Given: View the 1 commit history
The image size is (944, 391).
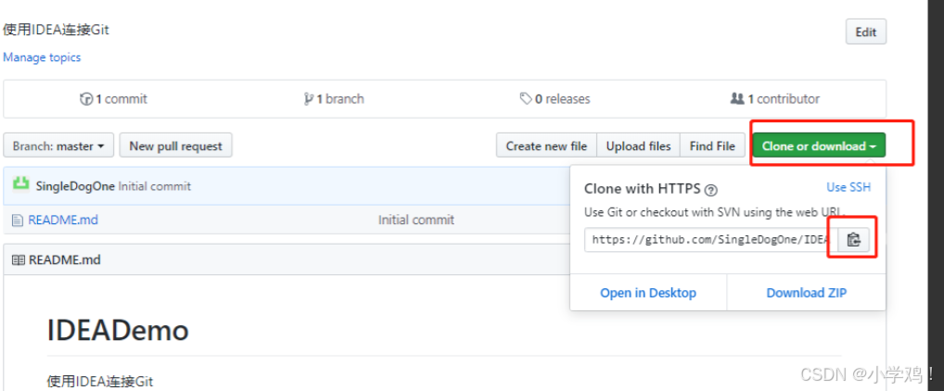Looking at the screenshot, I should (x=114, y=98).
